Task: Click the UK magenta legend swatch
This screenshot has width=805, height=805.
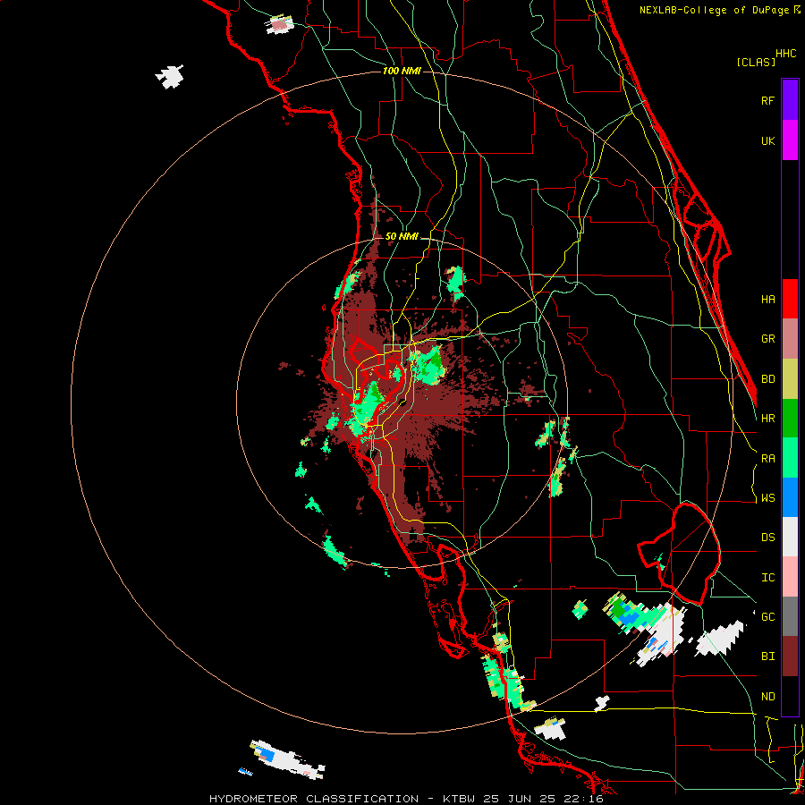Action: coord(790,140)
